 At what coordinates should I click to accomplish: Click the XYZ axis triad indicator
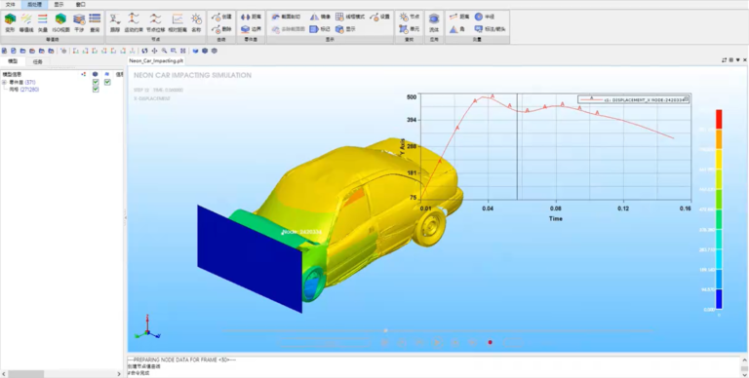[x=147, y=328]
